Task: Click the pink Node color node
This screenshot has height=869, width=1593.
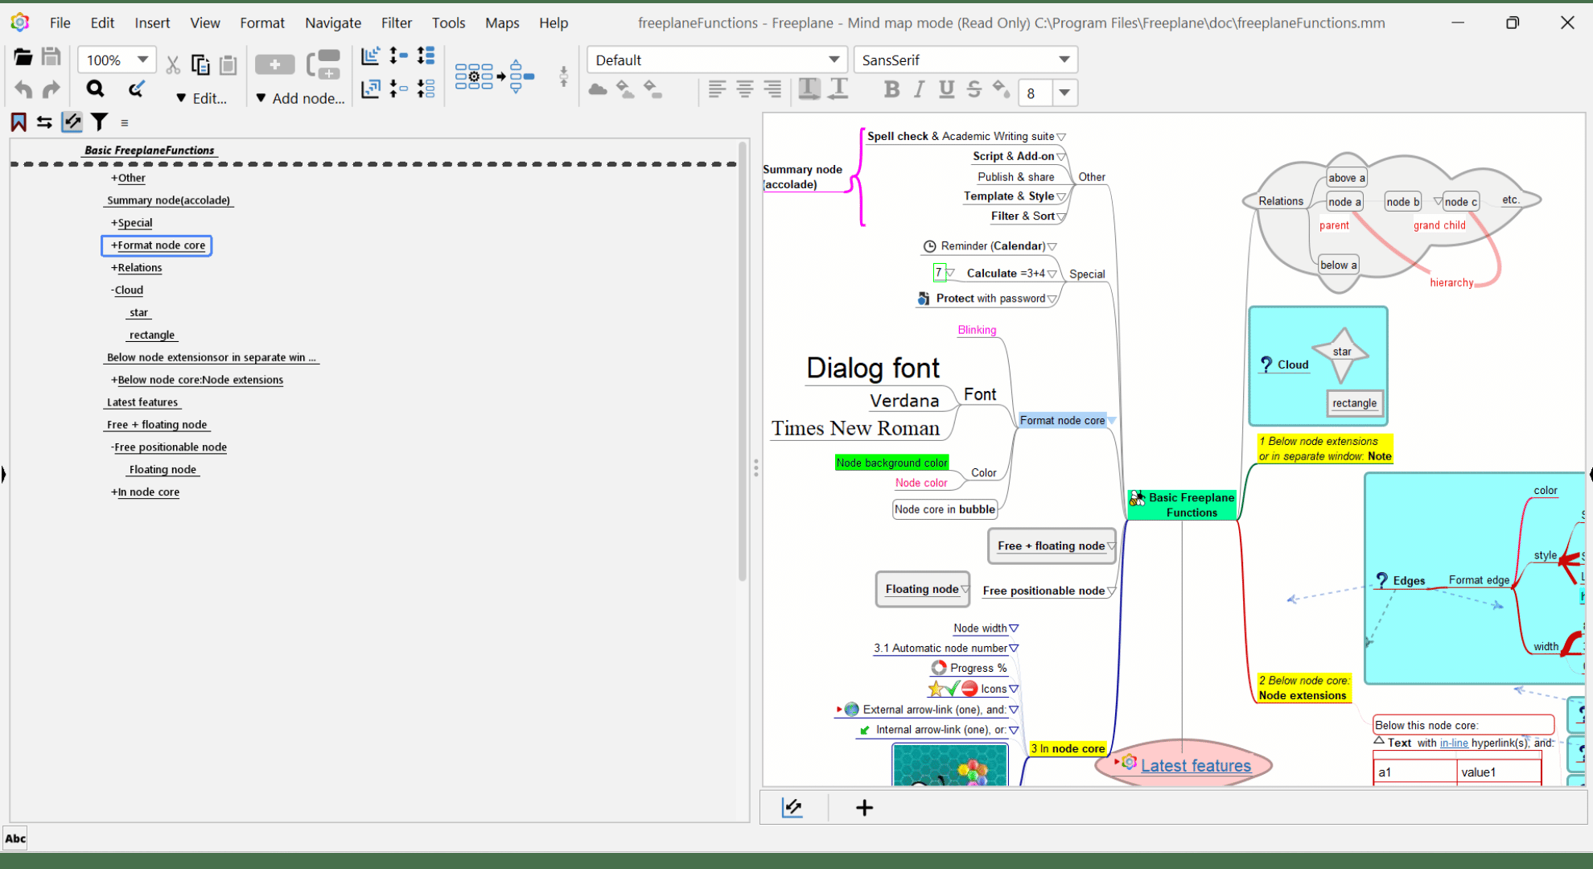Action: [x=921, y=483]
